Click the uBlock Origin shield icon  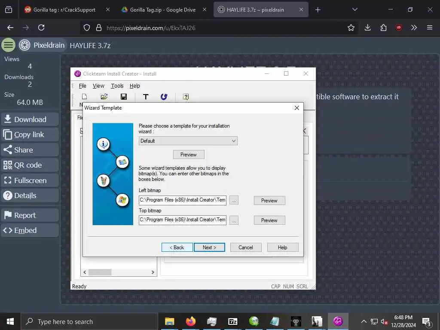[399, 27]
